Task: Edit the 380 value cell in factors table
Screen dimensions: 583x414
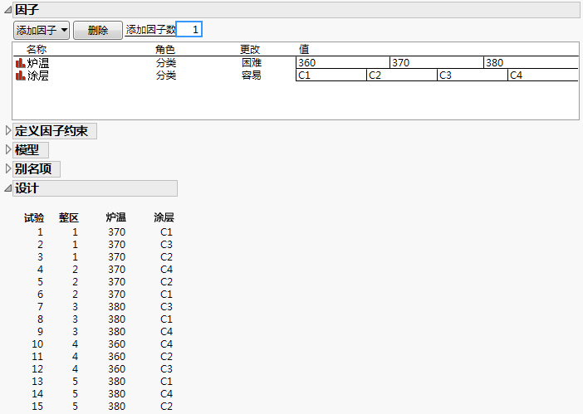Action: click(x=531, y=63)
